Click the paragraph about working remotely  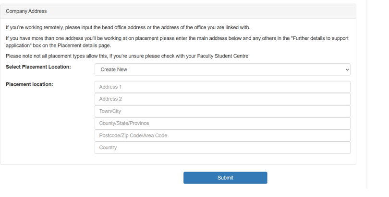click(x=128, y=27)
